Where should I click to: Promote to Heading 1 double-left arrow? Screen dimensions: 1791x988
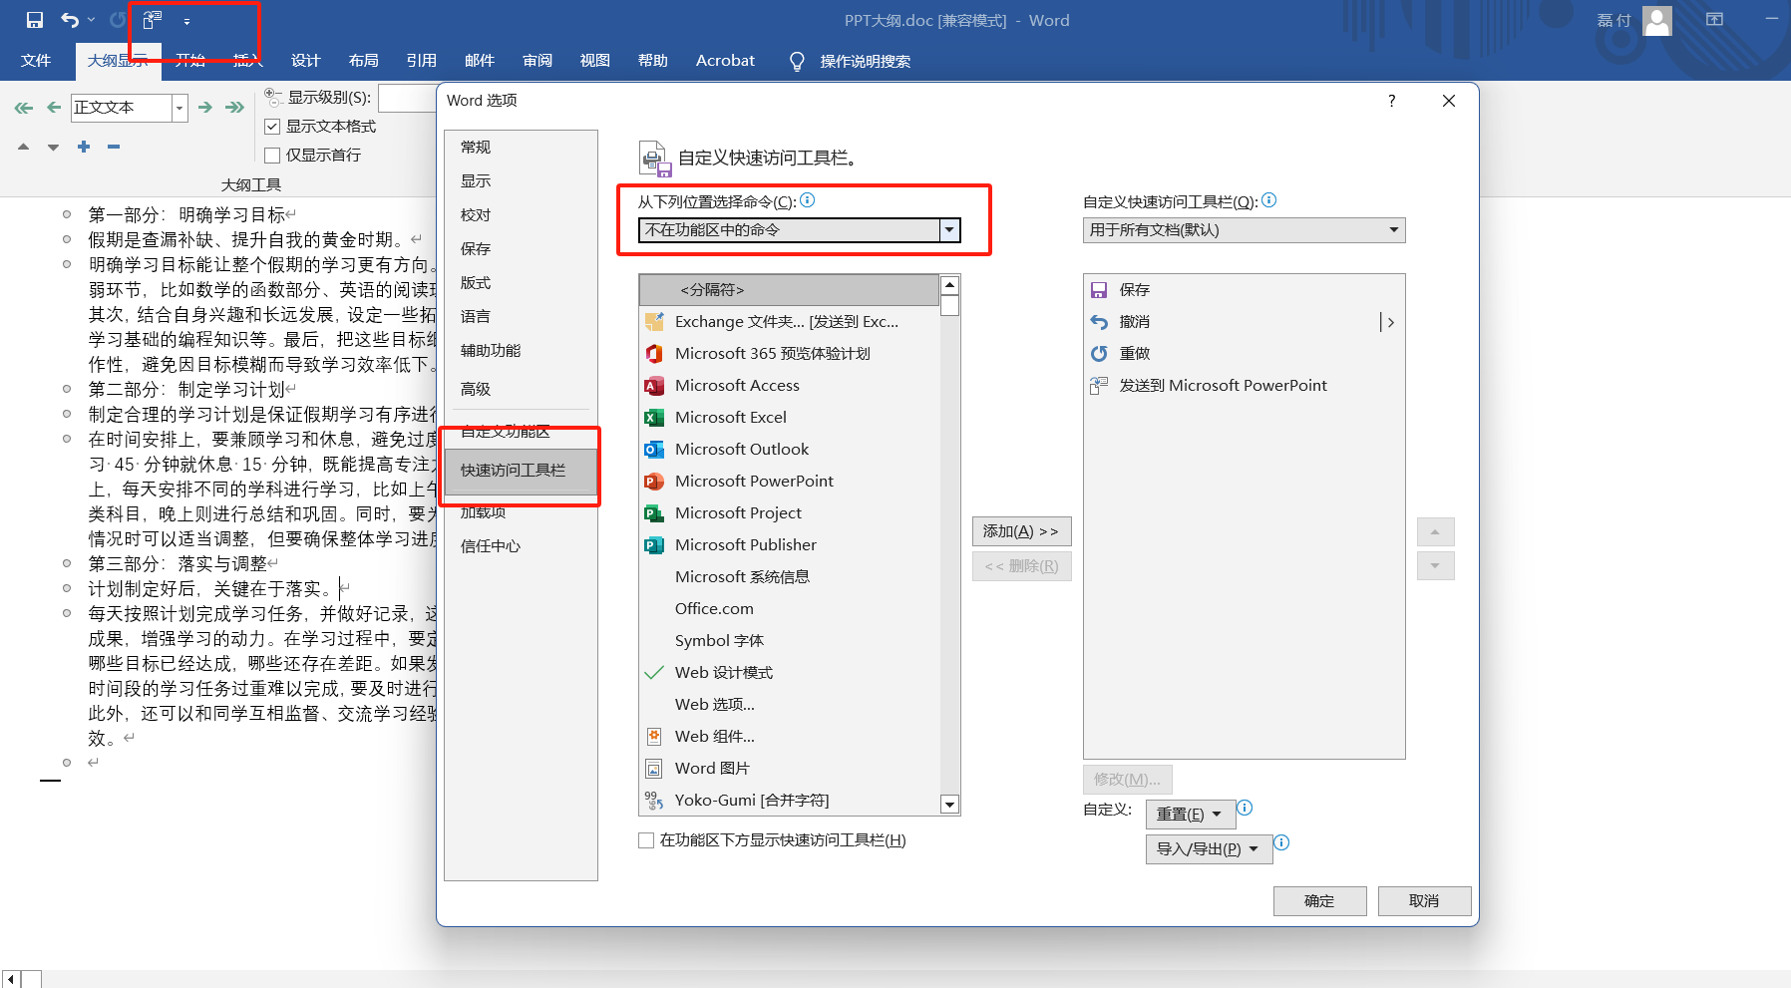pyautogui.click(x=24, y=108)
